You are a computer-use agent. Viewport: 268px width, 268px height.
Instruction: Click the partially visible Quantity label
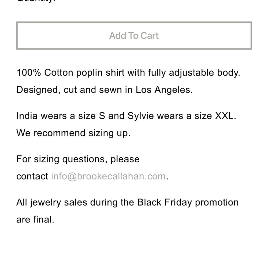click(x=36, y=1)
